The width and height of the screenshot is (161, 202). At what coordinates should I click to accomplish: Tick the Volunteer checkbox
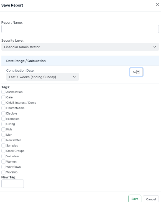[3, 156]
